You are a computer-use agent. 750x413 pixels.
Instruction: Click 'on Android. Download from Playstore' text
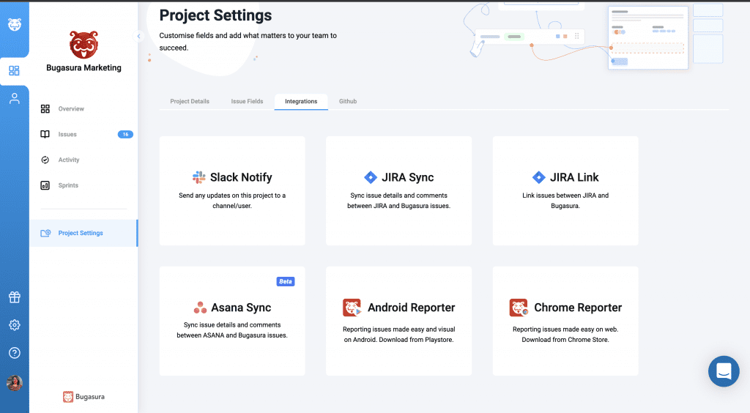coord(398,340)
